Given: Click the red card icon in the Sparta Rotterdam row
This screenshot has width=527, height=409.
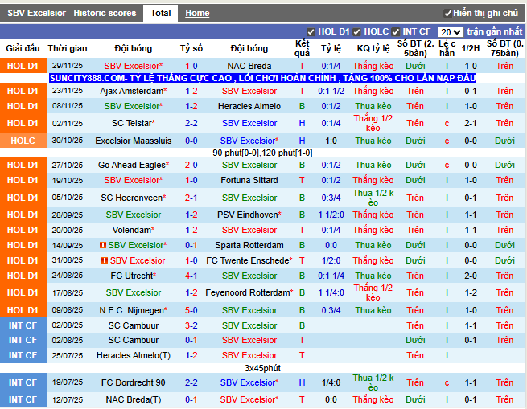Looking at the screenshot, I should point(103,246).
